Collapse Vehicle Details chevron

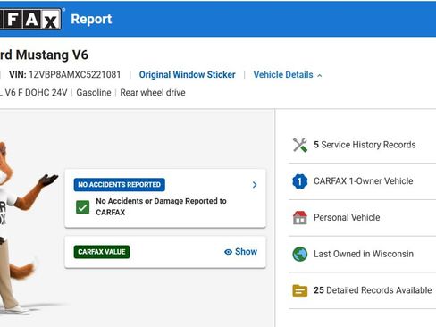click(x=320, y=76)
